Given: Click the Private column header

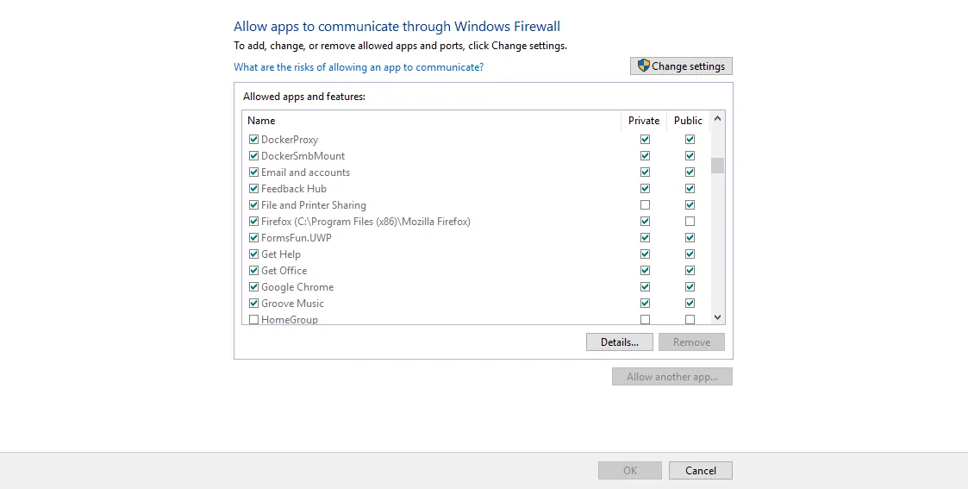Looking at the screenshot, I should pos(644,121).
